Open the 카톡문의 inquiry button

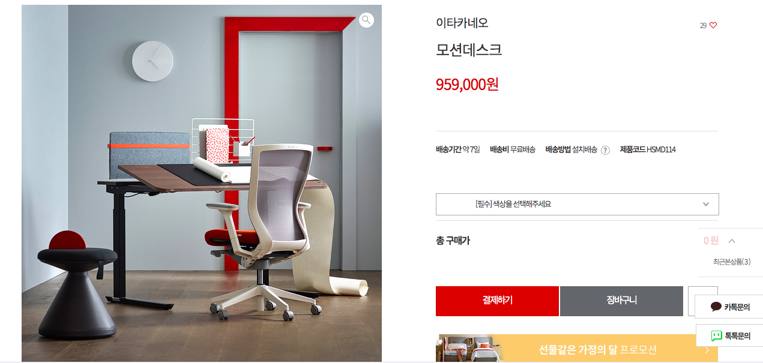(729, 307)
